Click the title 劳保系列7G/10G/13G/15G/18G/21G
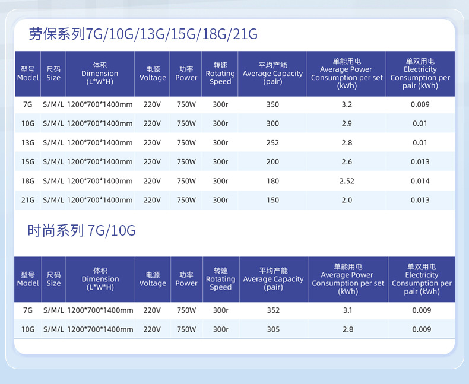The image size is (469, 384). (x=143, y=34)
